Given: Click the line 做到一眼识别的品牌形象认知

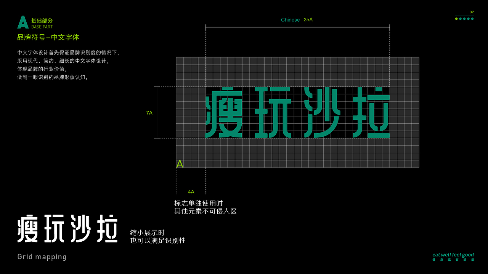Looking at the screenshot, I should coord(53,77).
